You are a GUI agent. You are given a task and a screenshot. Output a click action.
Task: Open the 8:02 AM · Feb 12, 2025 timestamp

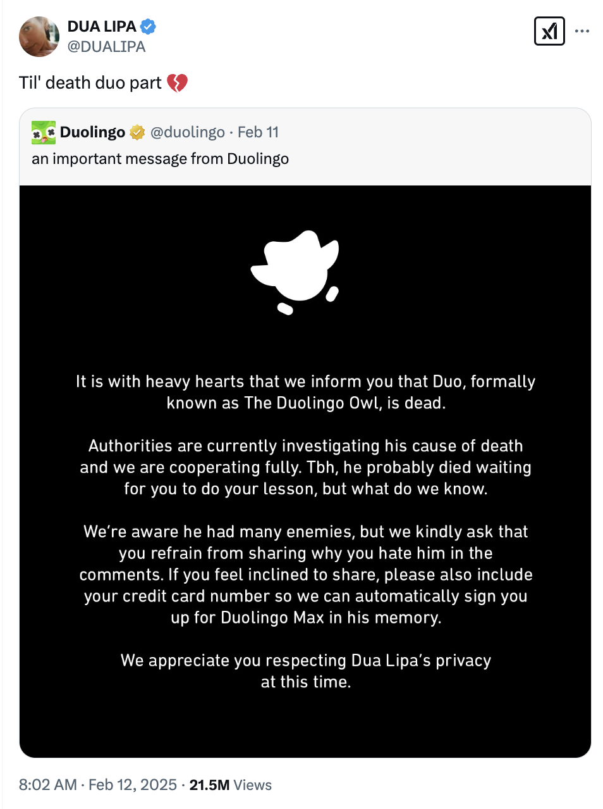click(97, 785)
